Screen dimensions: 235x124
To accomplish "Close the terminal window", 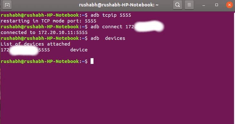I will (x=229, y=5).
